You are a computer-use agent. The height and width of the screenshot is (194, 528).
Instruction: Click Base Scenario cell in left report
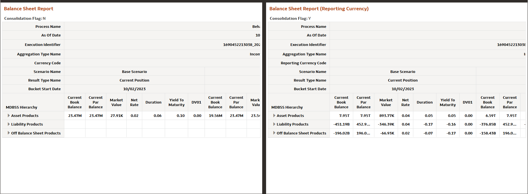tap(134, 72)
